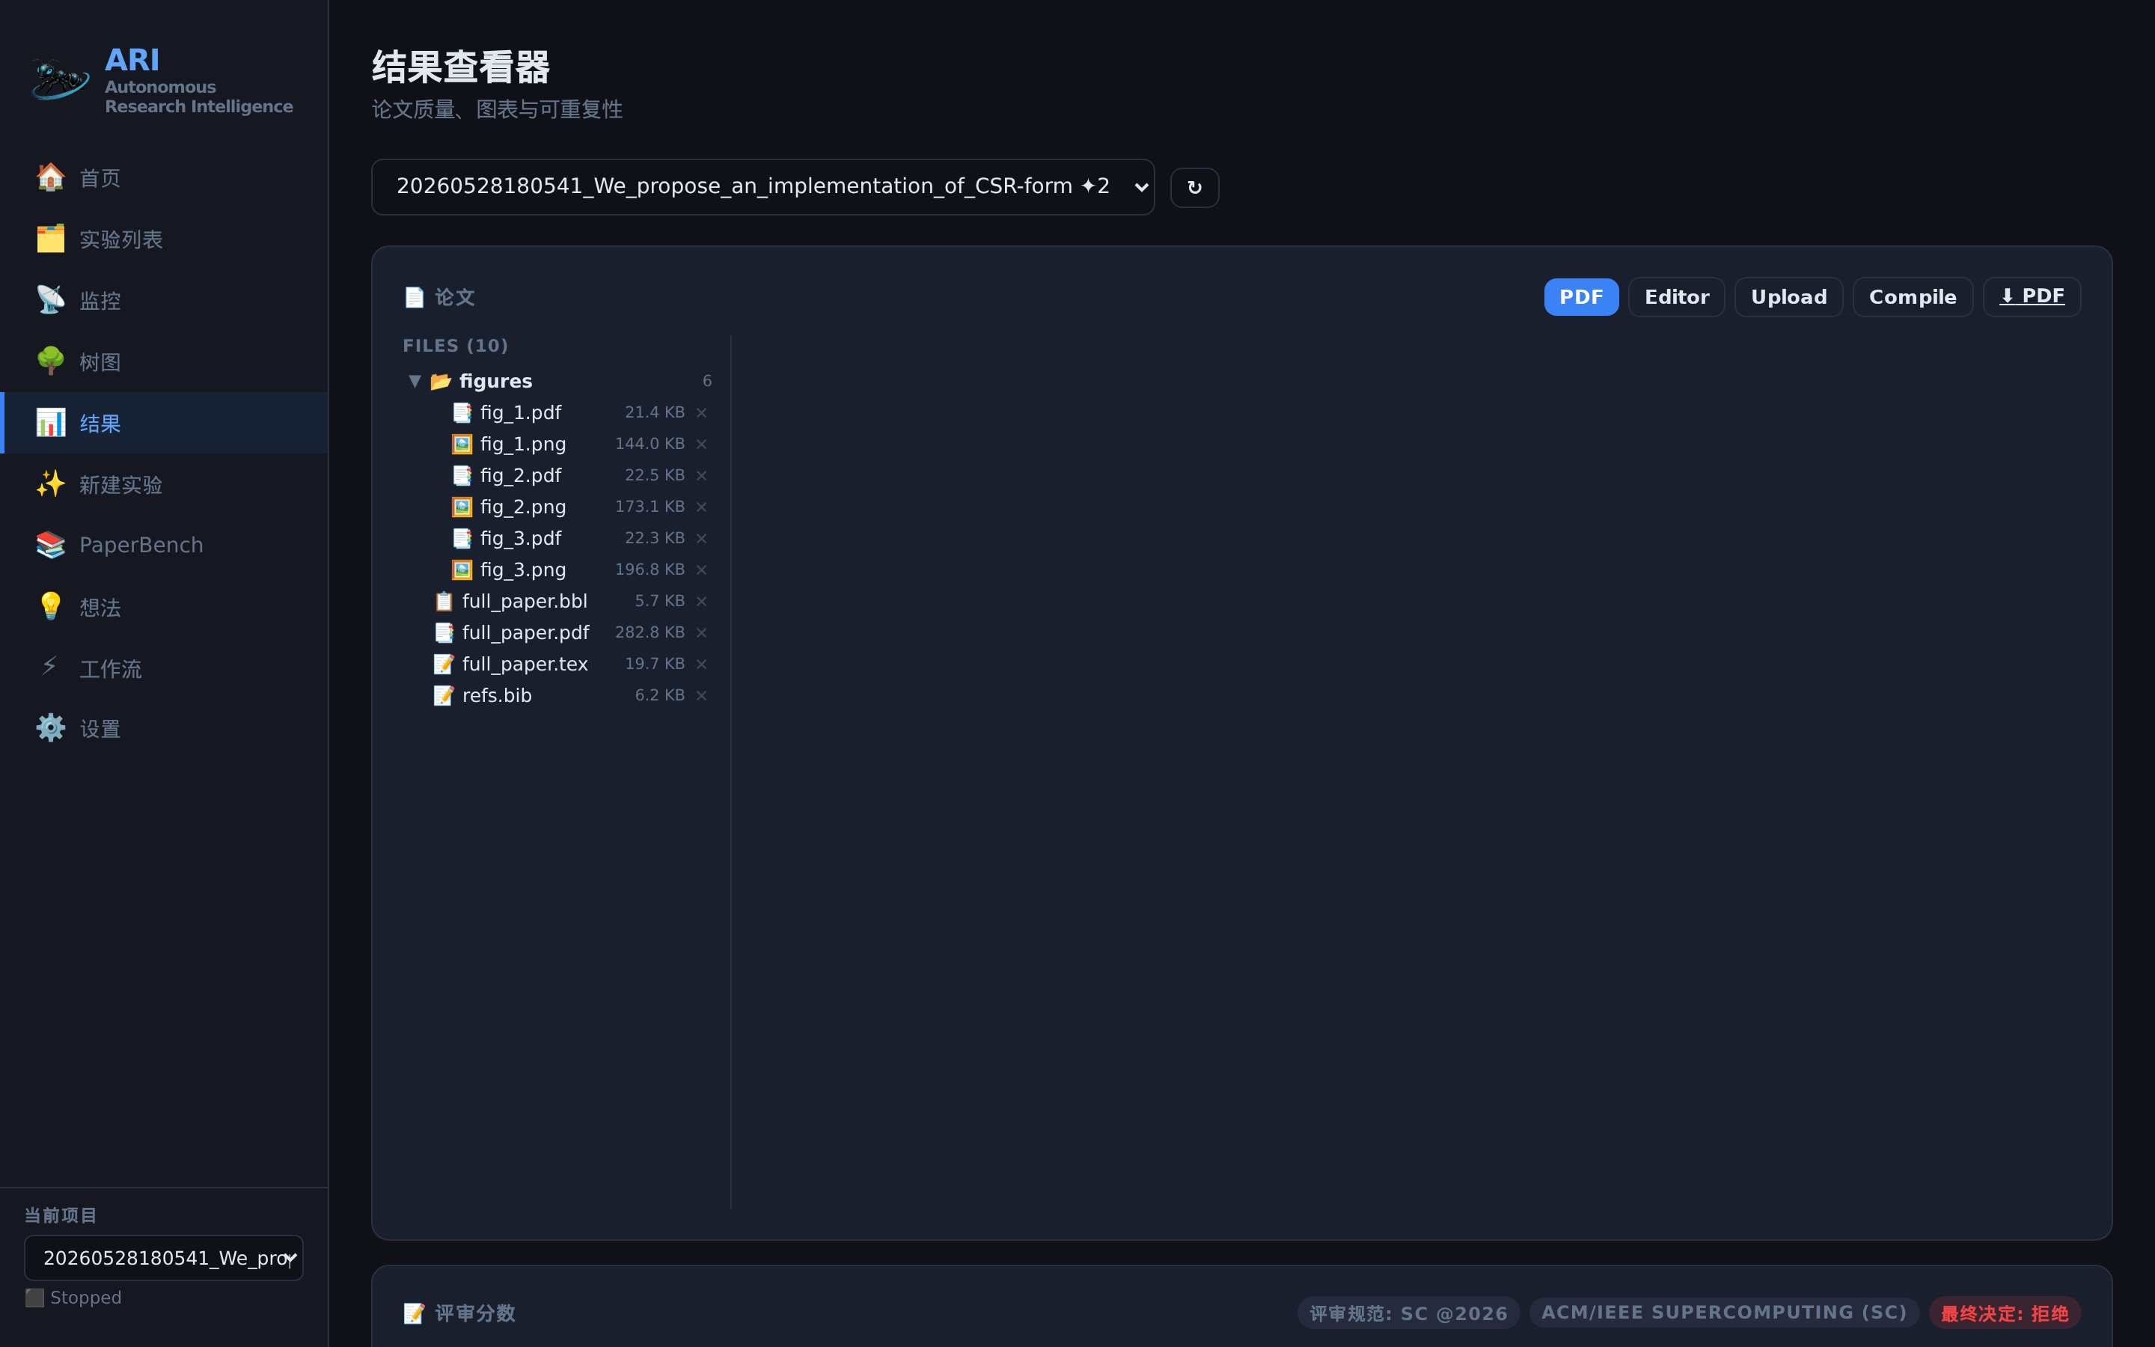Switch to the Editor tab

[x=1676, y=296]
